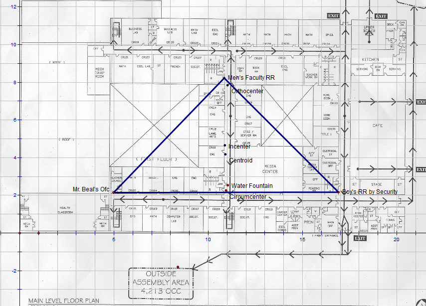Click the Men's Faculty RR label
This screenshot has height=306, width=426.
click(x=251, y=78)
